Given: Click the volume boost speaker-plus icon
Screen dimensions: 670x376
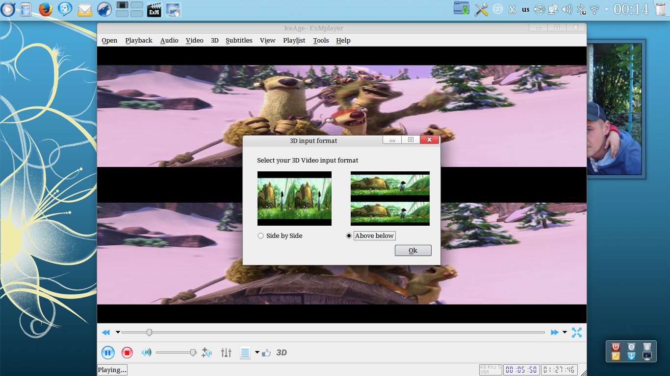Looking at the screenshot, I should [x=207, y=352].
